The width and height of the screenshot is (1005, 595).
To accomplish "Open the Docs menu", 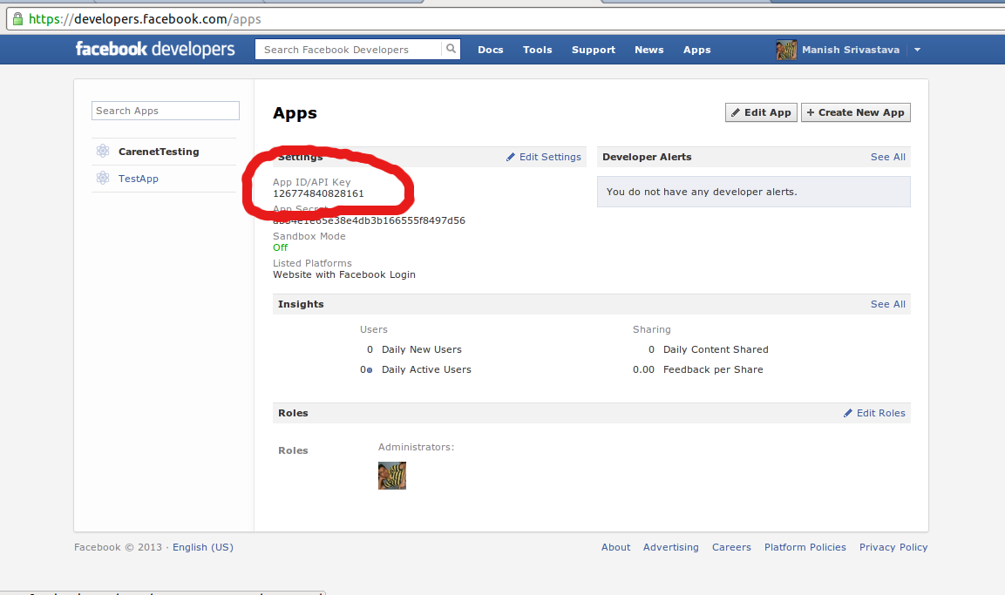I will (491, 50).
